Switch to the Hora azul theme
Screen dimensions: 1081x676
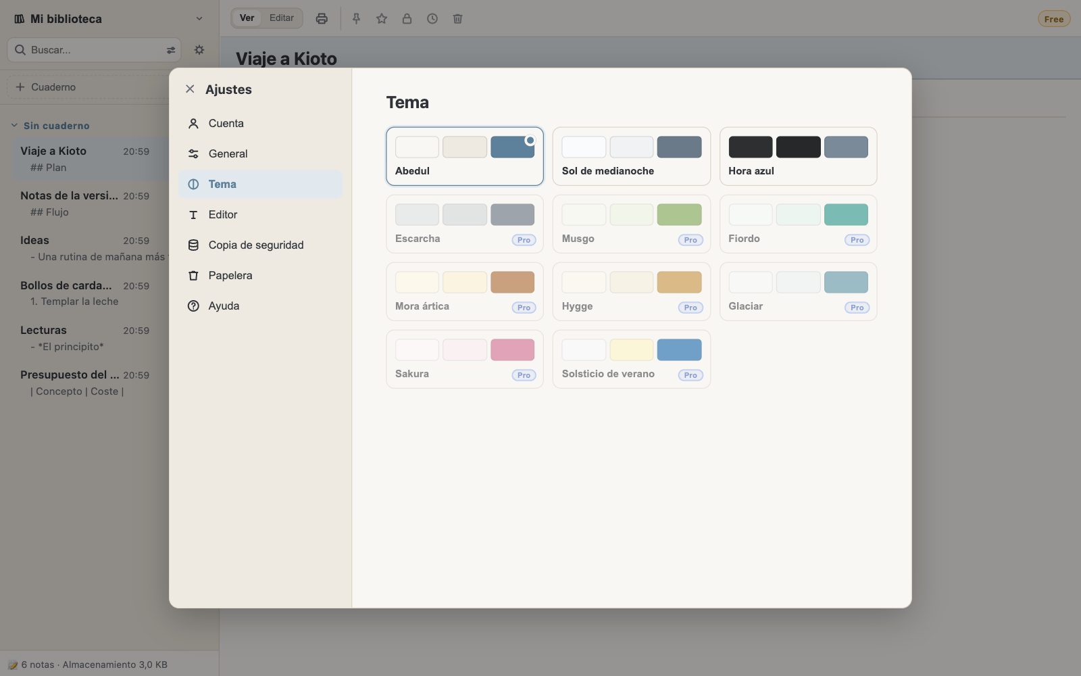click(x=798, y=156)
